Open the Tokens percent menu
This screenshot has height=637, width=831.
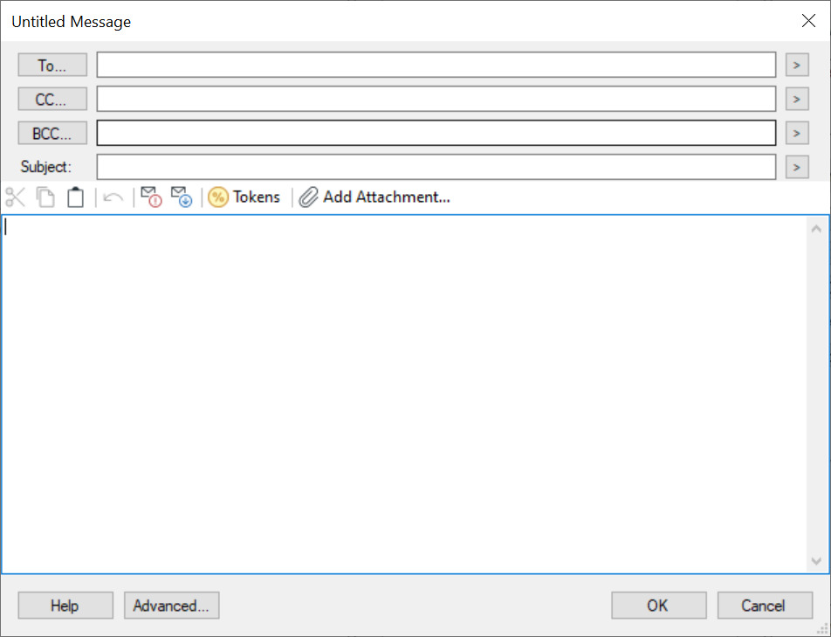(x=244, y=197)
